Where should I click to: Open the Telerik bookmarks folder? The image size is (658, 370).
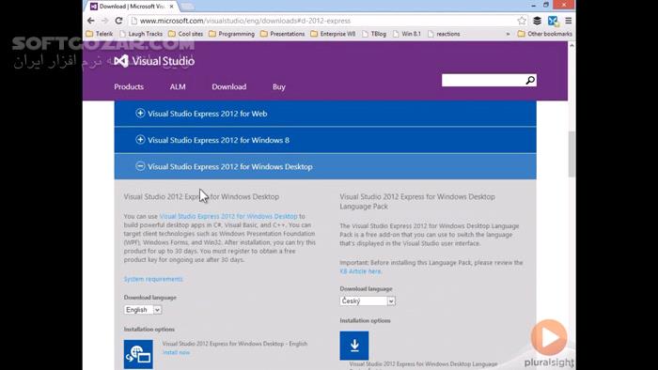100,34
